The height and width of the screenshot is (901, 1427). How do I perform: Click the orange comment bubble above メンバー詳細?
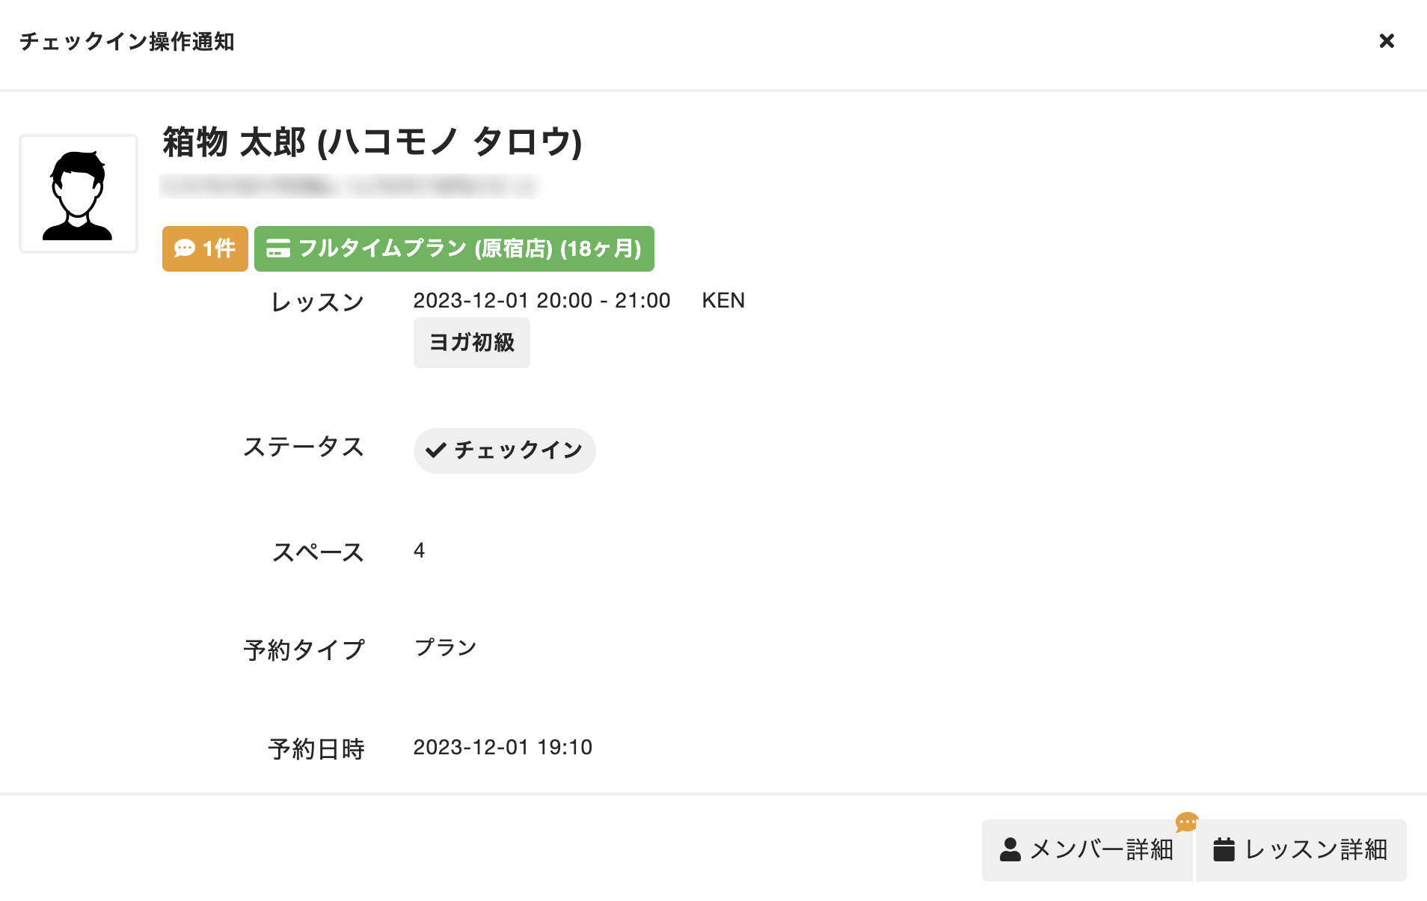[1186, 822]
